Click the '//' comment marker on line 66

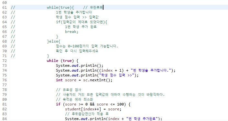[13, 32]
